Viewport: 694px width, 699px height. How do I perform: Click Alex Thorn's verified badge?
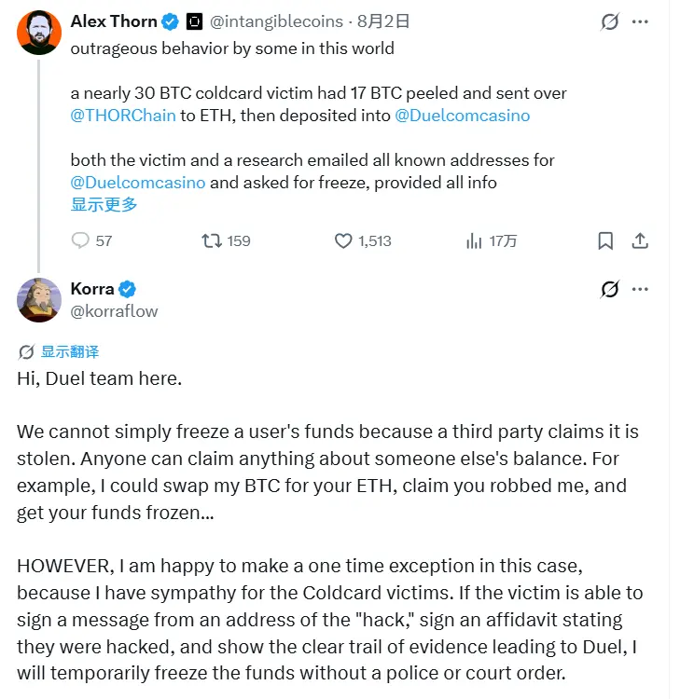[170, 21]
